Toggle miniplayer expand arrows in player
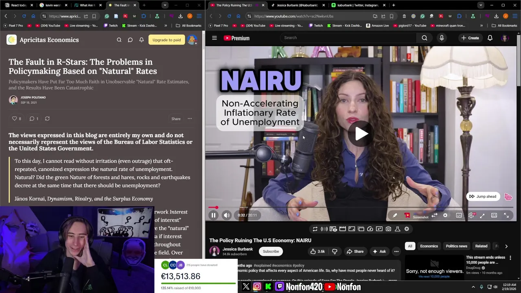 [x=482, y=215]
